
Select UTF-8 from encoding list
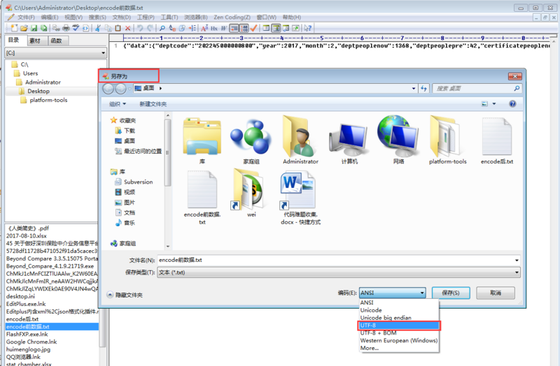coord(399,325)
